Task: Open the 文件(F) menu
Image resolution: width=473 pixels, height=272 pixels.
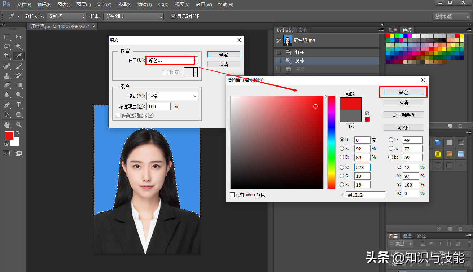Action: coord(24,5)
